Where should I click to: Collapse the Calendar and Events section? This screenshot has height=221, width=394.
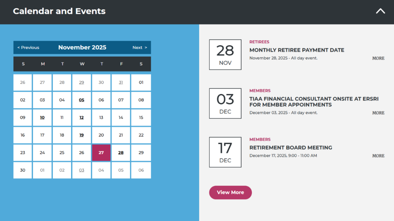380,11
